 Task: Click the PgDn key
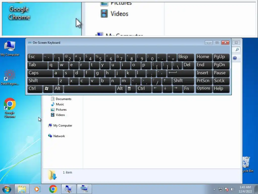point(221,65)
